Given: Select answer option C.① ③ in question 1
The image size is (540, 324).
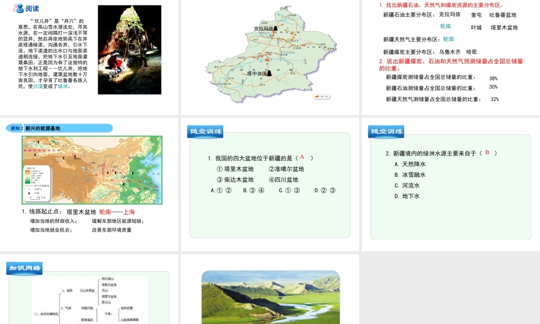Looking at the screenshot, I should [289, 191].
